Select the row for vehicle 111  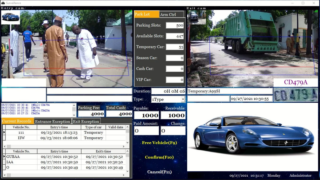[64, 132]
